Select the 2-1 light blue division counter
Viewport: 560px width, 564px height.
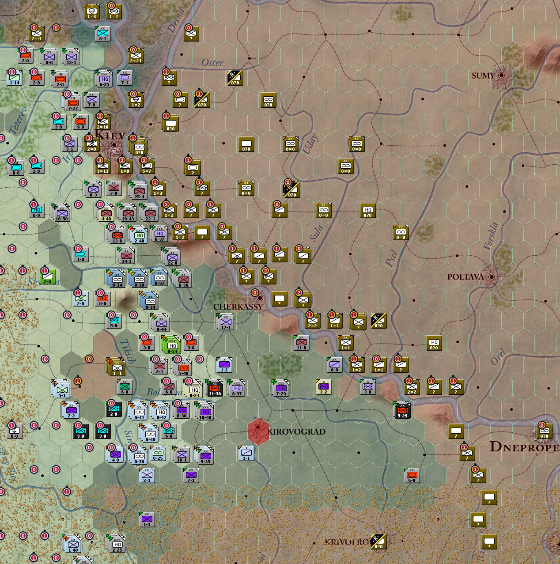tap(147, 475)
